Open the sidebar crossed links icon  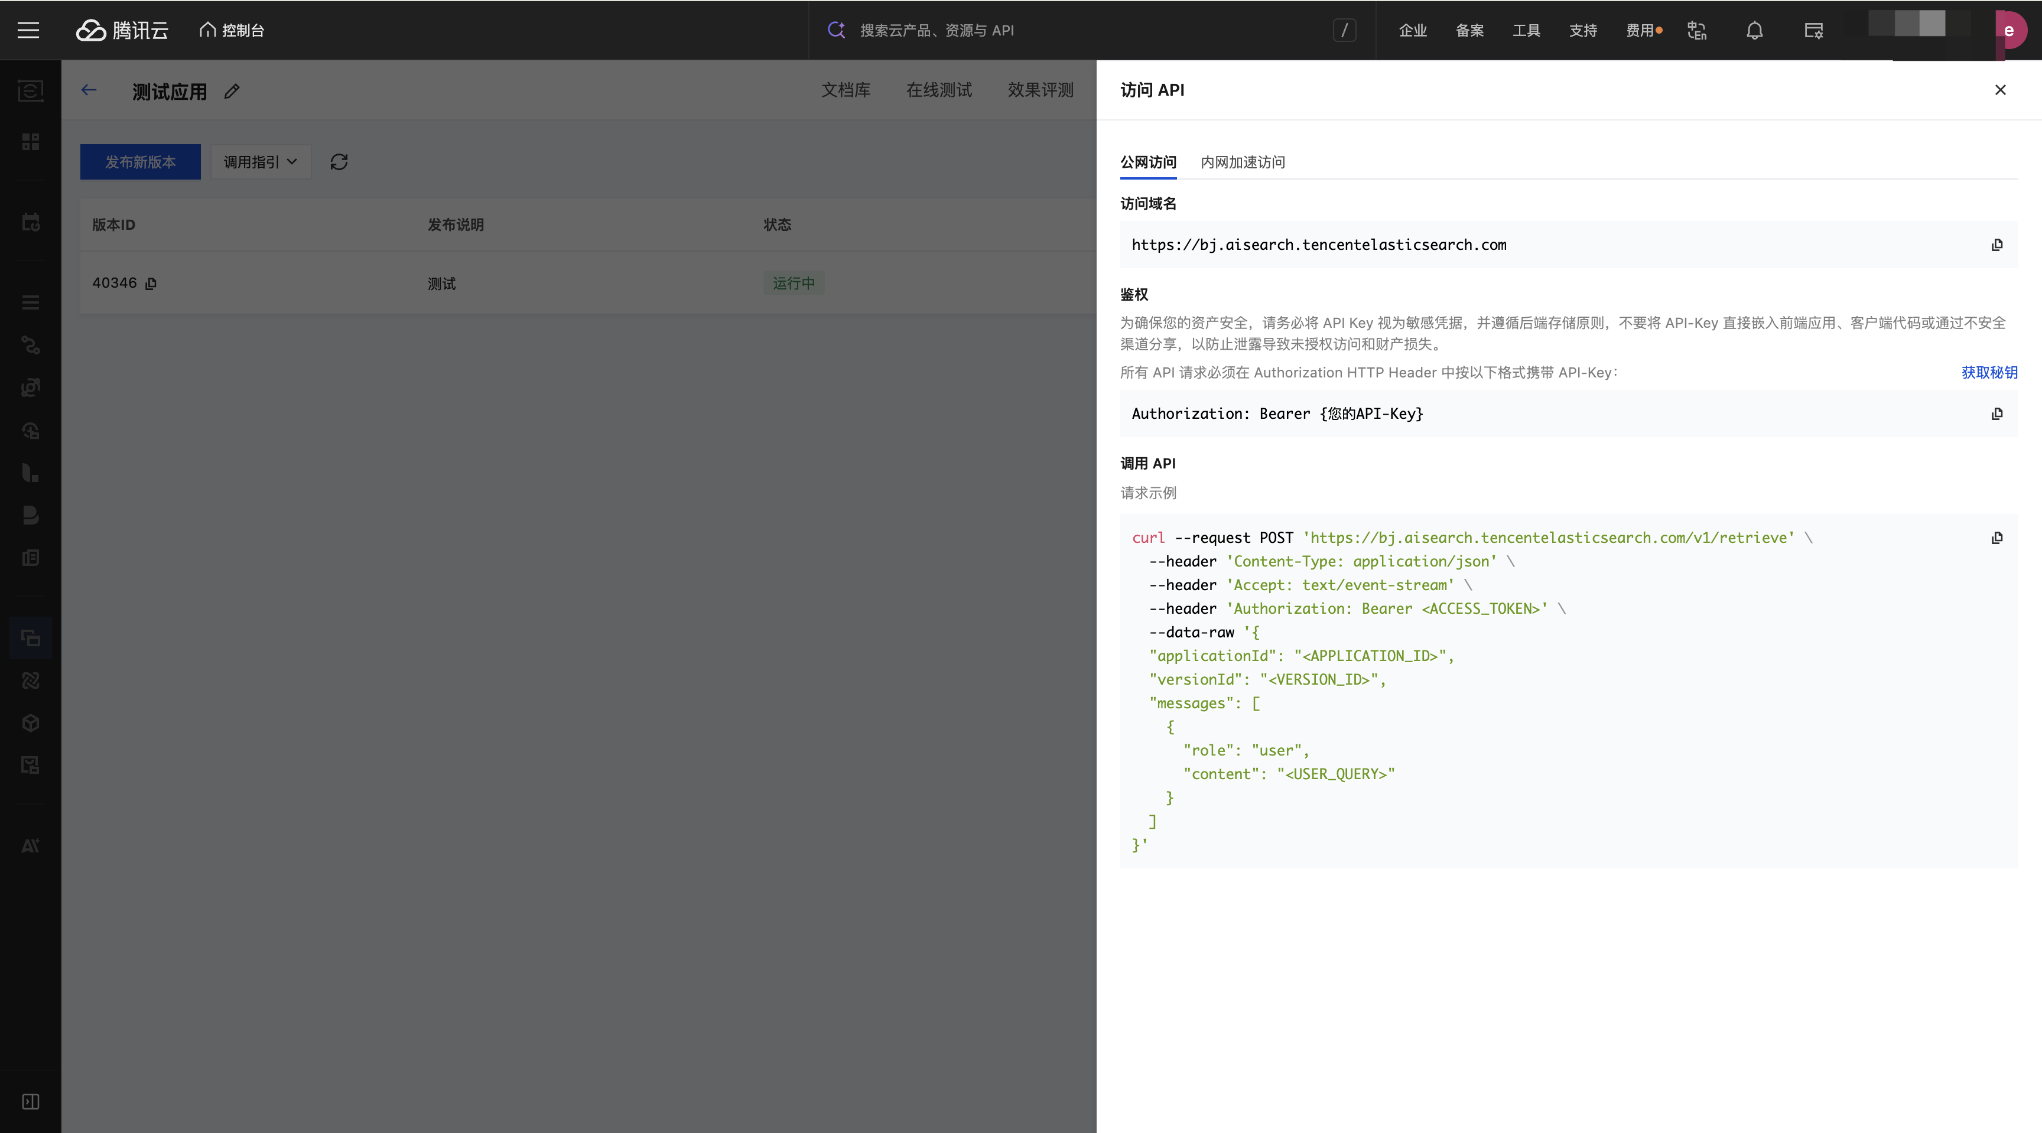[x=30, y=681]
